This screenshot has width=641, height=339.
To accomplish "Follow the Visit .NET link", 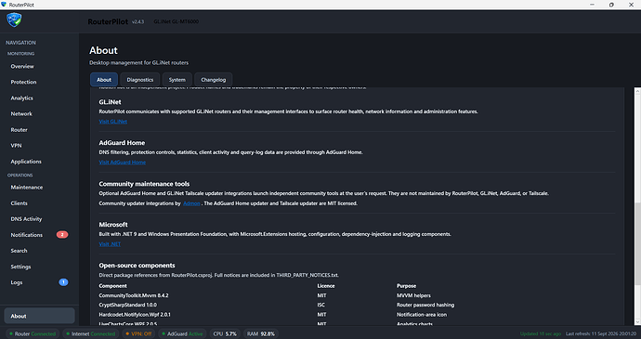I will tap(110, 244).
